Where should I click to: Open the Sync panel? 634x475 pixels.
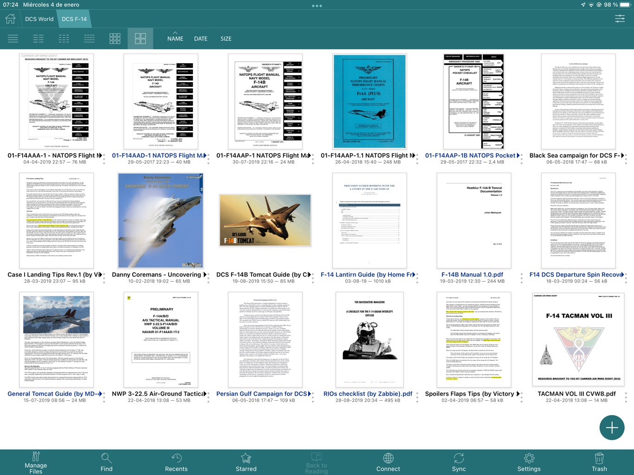459,462
